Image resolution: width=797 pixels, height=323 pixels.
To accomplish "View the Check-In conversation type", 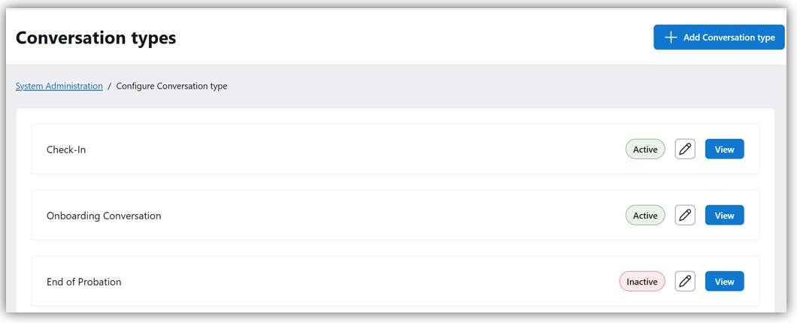I will pos(724,149).
